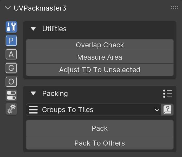
Task: Open the A tab icon in sidebar
Action: pos(11,54)
